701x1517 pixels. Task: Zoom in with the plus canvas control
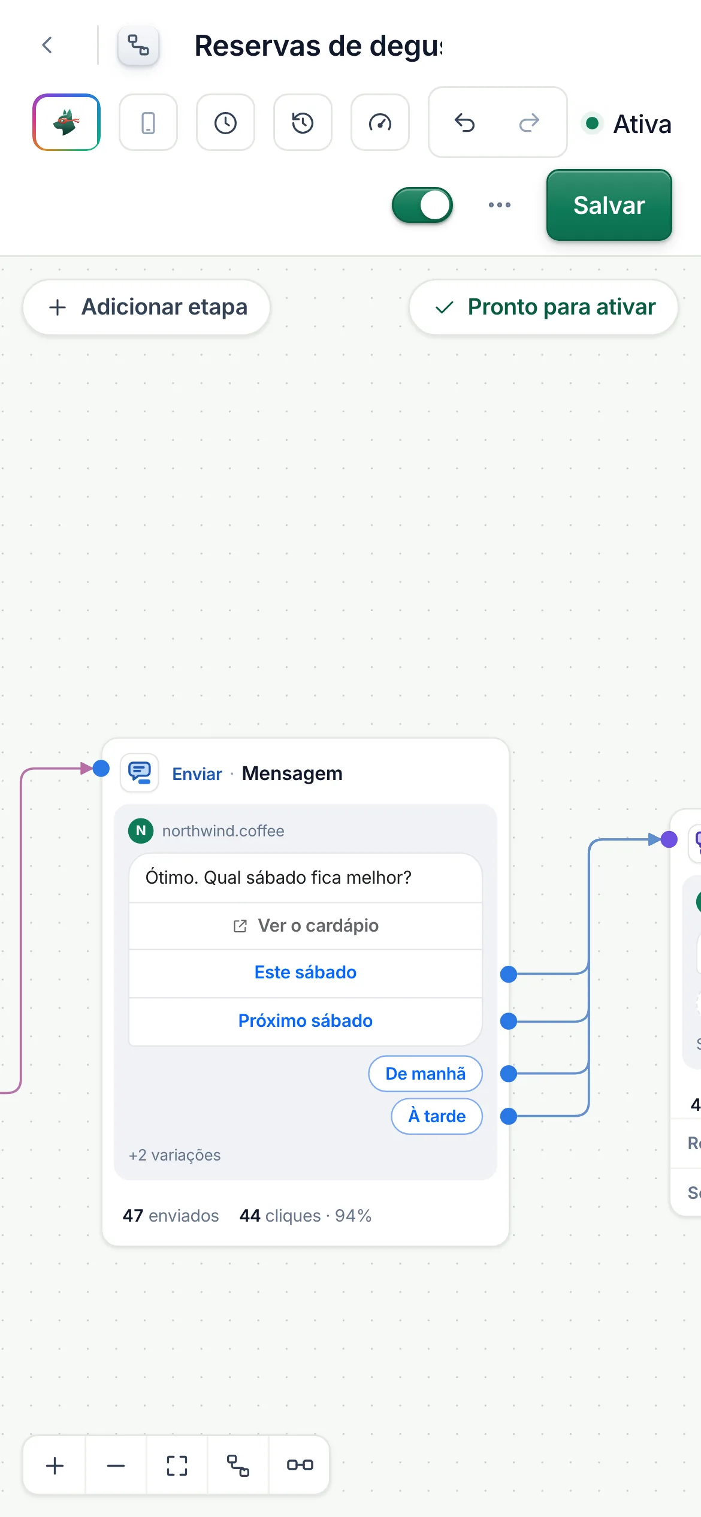[55, 1465]
